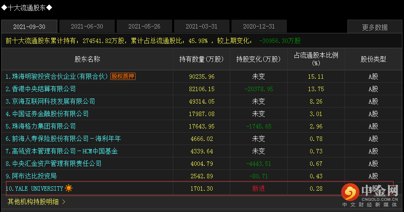
Task: Click the change value -20378.95
Action: (x=259, y=89)
